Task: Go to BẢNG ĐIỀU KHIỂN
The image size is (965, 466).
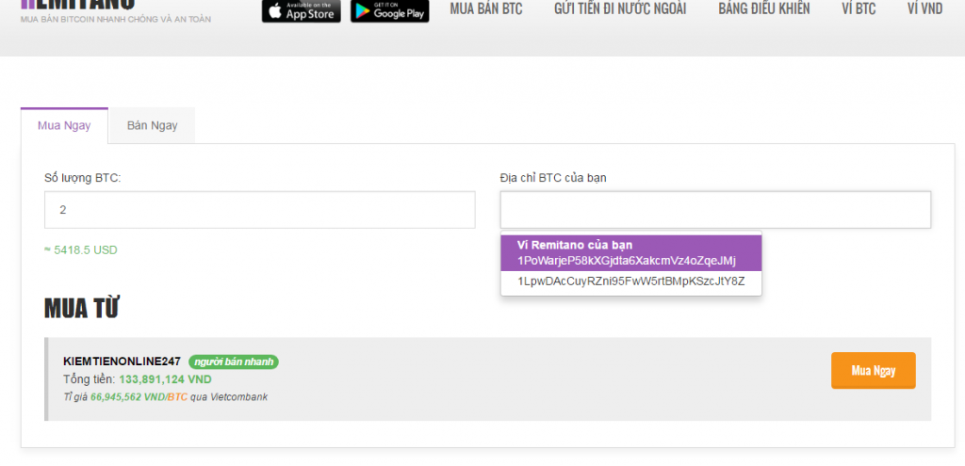Action: [x=763, y=9]
